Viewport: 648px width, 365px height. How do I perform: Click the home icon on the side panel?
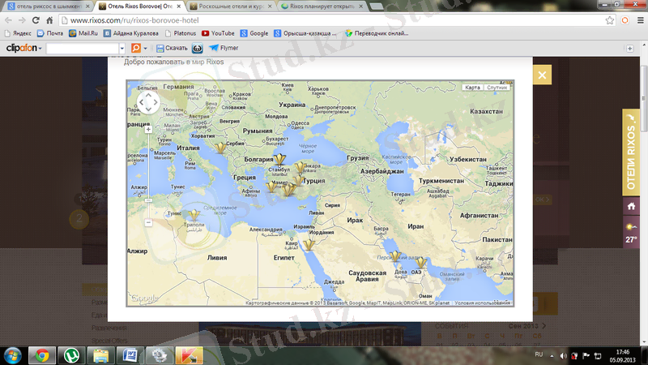coord(631,206)
